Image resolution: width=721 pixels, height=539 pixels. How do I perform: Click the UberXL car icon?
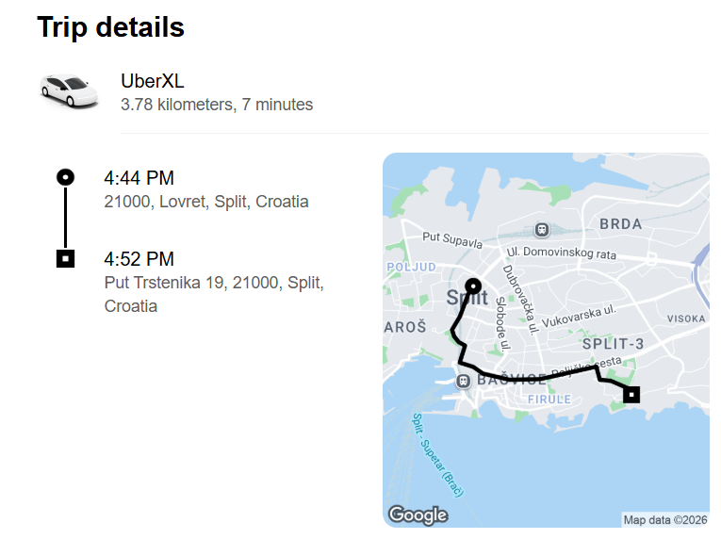click(69, 90)
